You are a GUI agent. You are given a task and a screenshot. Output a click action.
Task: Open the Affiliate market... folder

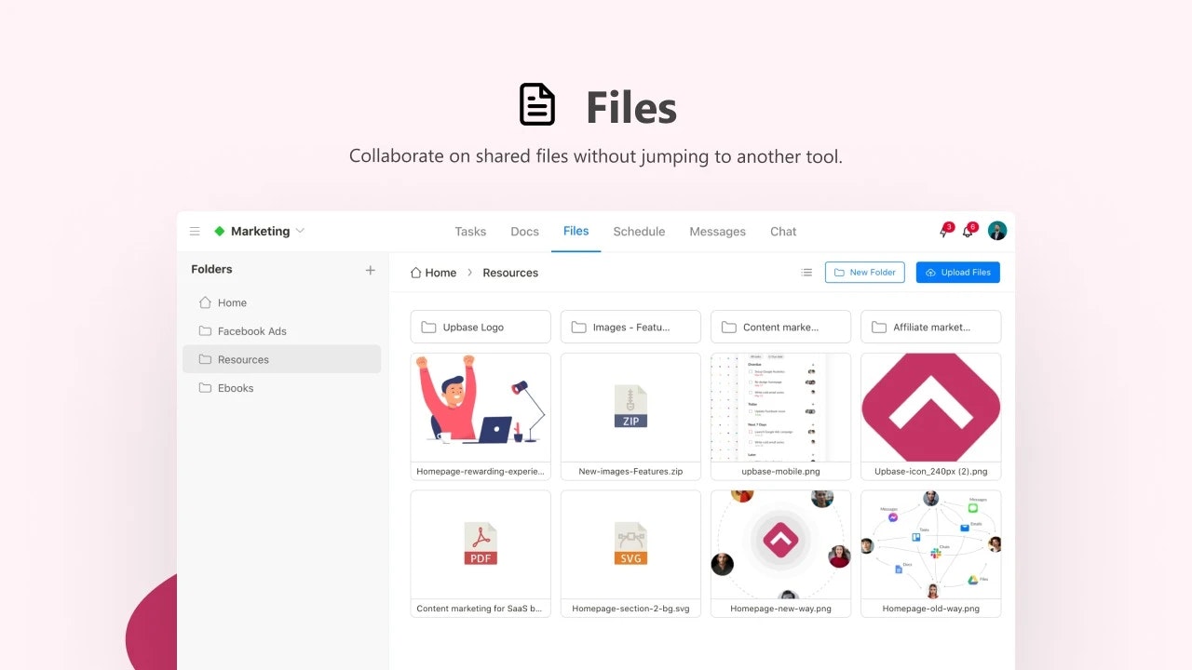[x=930, y=327]
